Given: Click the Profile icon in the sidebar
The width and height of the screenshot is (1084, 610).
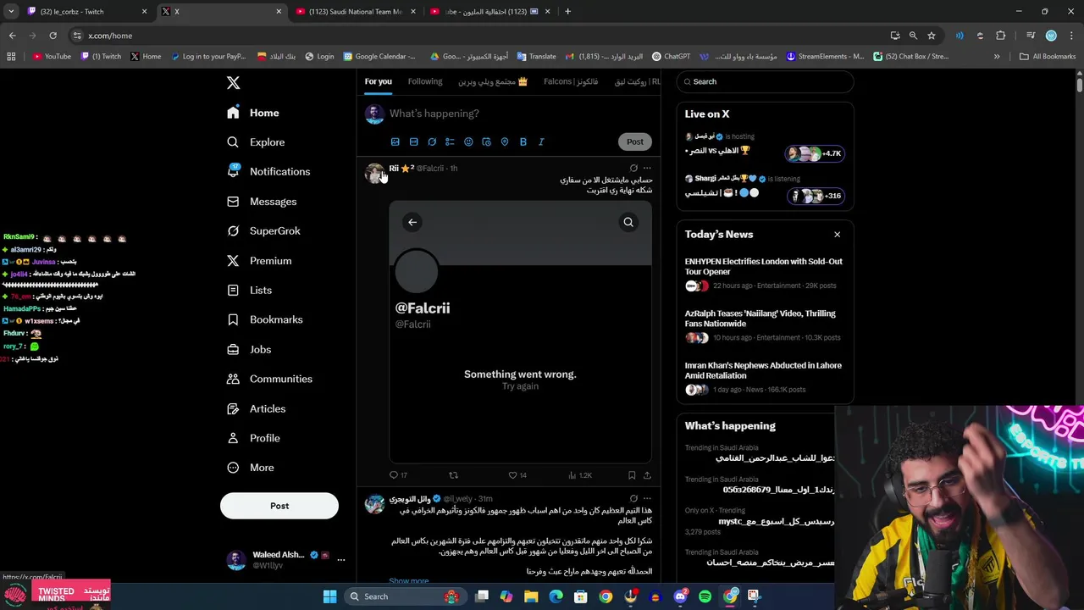Looking at the screenshot, I should [233, 438].
